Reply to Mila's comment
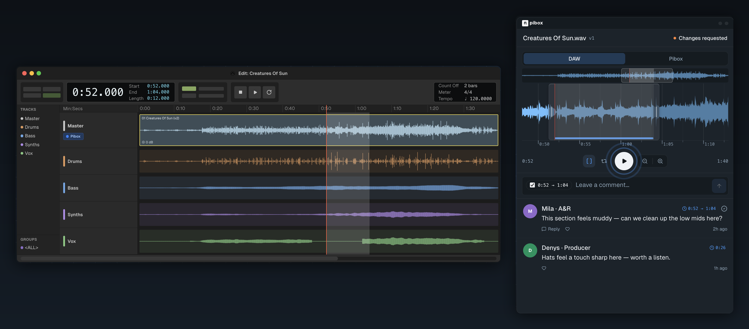 click(x=551, y=229)
